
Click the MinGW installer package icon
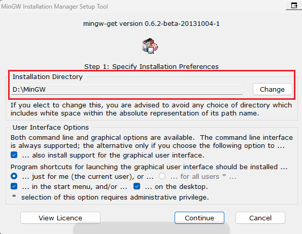click(x=150, y=46)
